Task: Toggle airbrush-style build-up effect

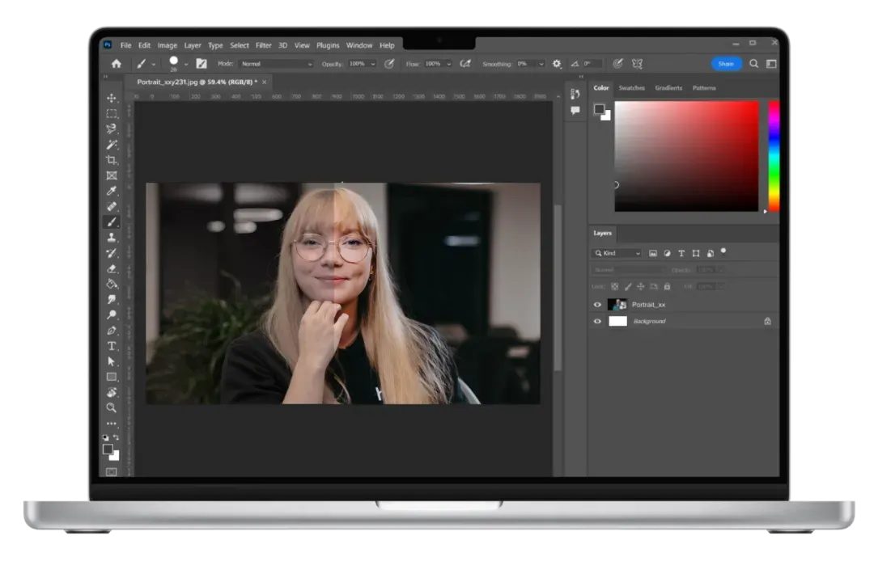Action: coord(465,64)
